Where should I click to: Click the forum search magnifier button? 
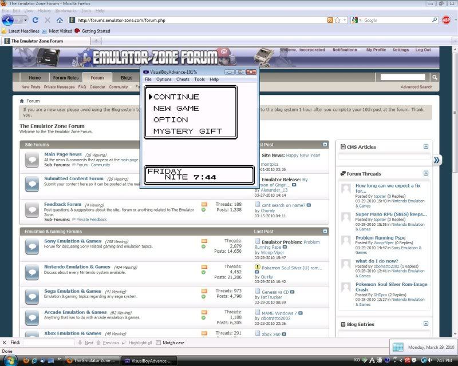click(x=435, y=77)
